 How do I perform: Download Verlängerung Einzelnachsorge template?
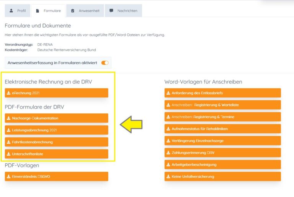point(222,141)
